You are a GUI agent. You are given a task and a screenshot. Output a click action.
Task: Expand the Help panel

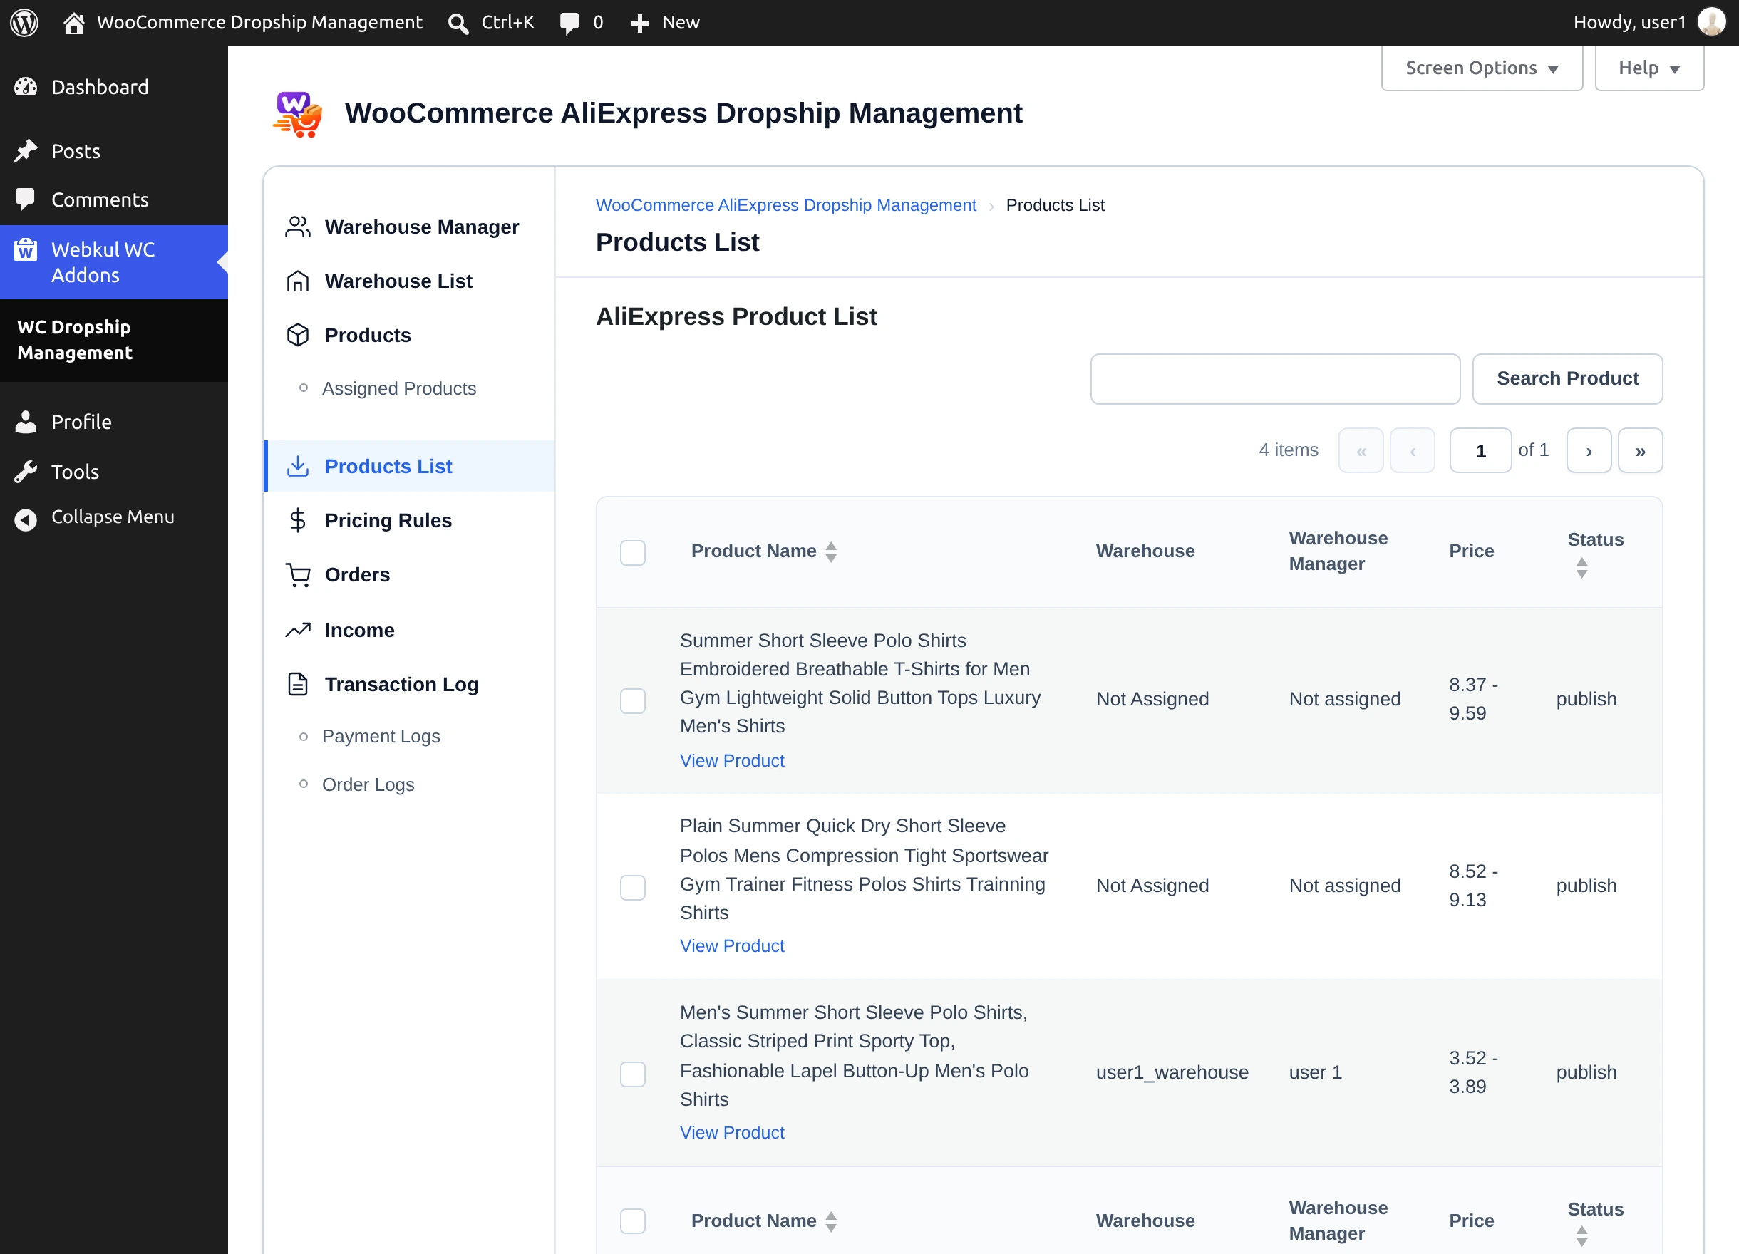[x=1648, y=68]
